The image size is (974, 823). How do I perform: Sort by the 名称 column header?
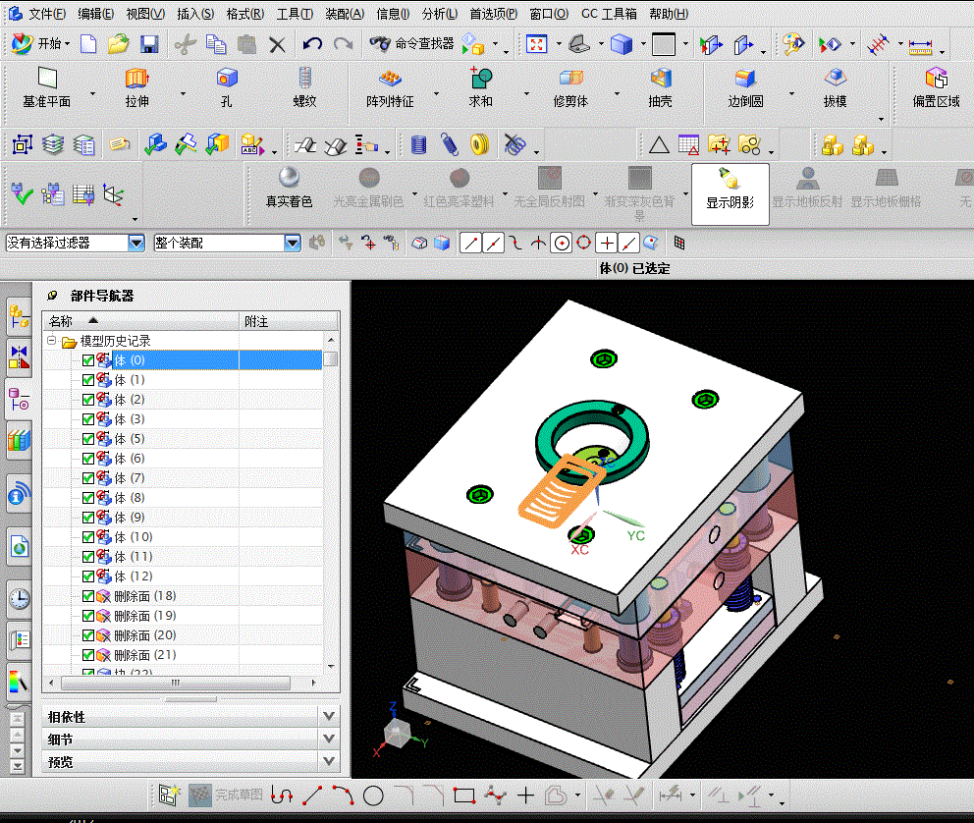[141, 321]
